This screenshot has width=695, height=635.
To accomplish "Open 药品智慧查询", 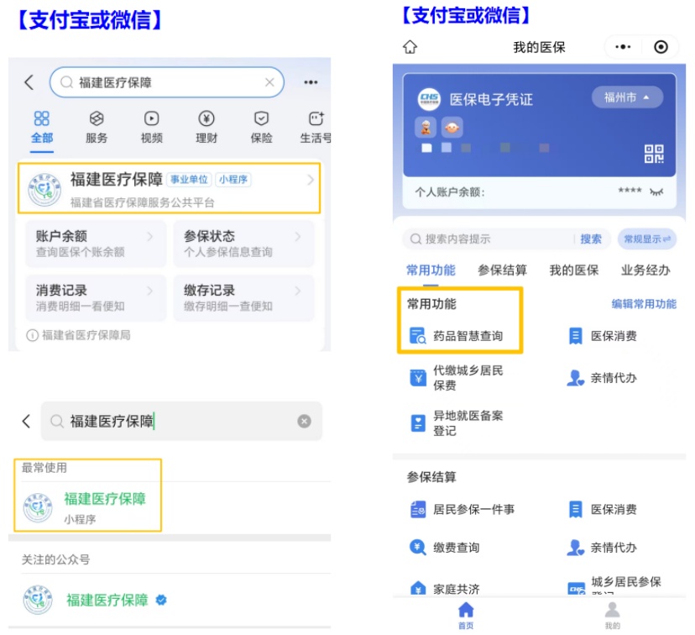I will [457, 336].
